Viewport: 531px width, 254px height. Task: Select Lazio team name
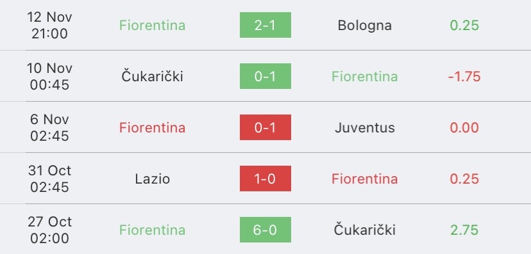(x=153, y=179)
